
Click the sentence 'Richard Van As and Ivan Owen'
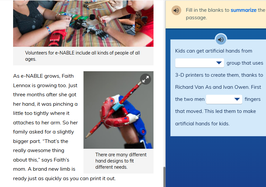coord(212,87)
